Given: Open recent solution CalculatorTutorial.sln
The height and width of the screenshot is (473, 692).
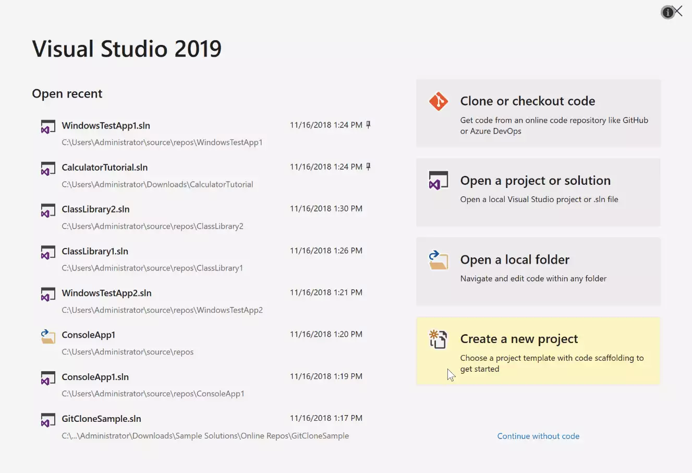Looking at the screenshot, I should pos(105,167).
